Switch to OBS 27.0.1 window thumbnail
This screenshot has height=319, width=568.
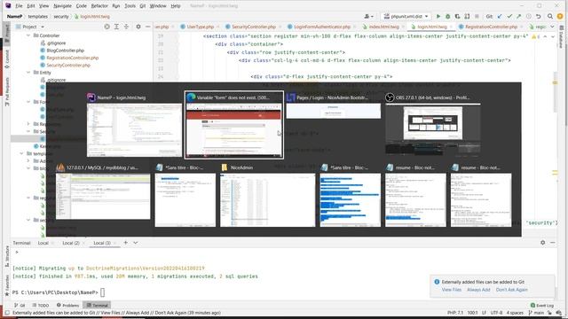coord(433,125)
